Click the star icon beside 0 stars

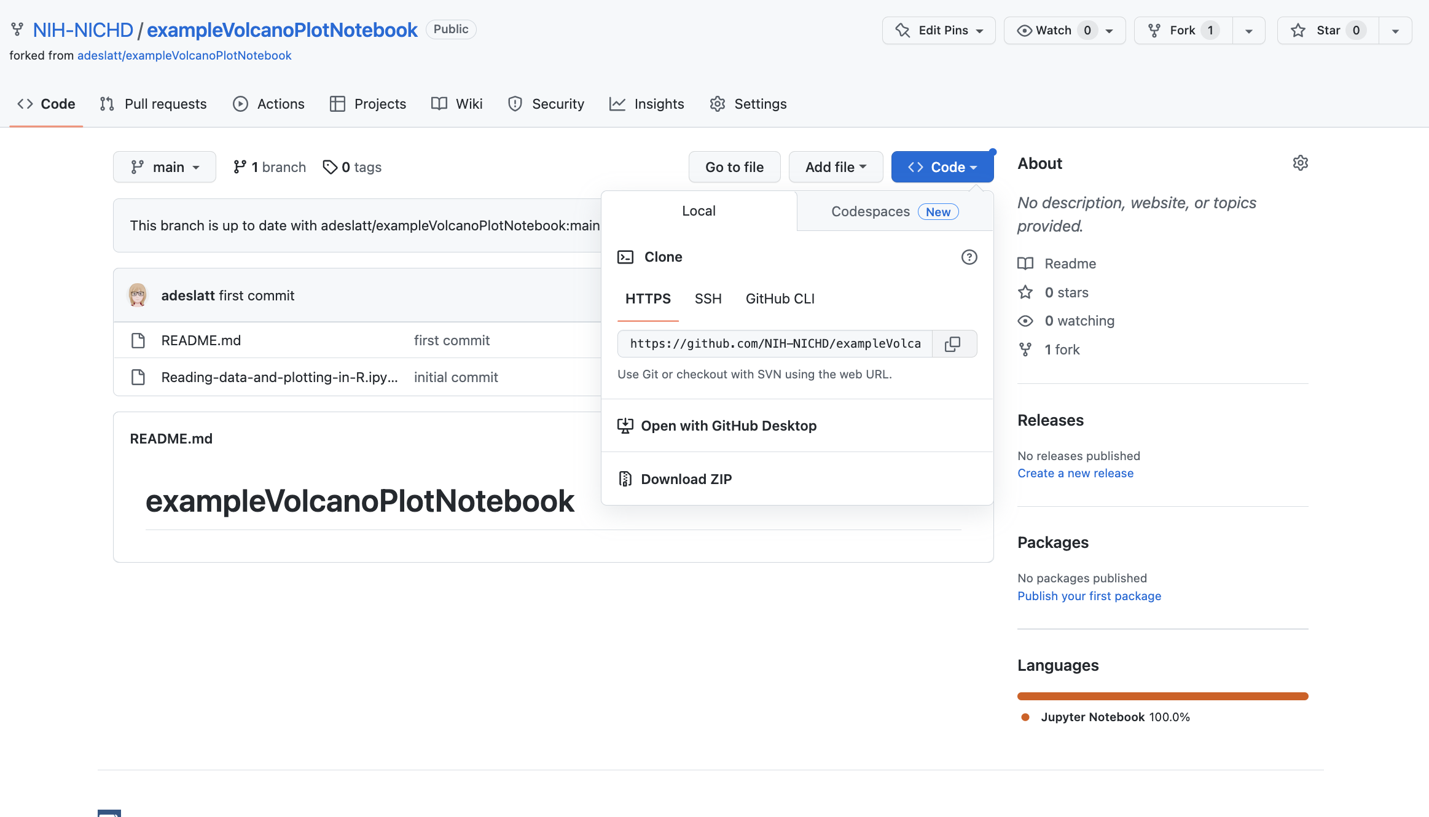1025,292
